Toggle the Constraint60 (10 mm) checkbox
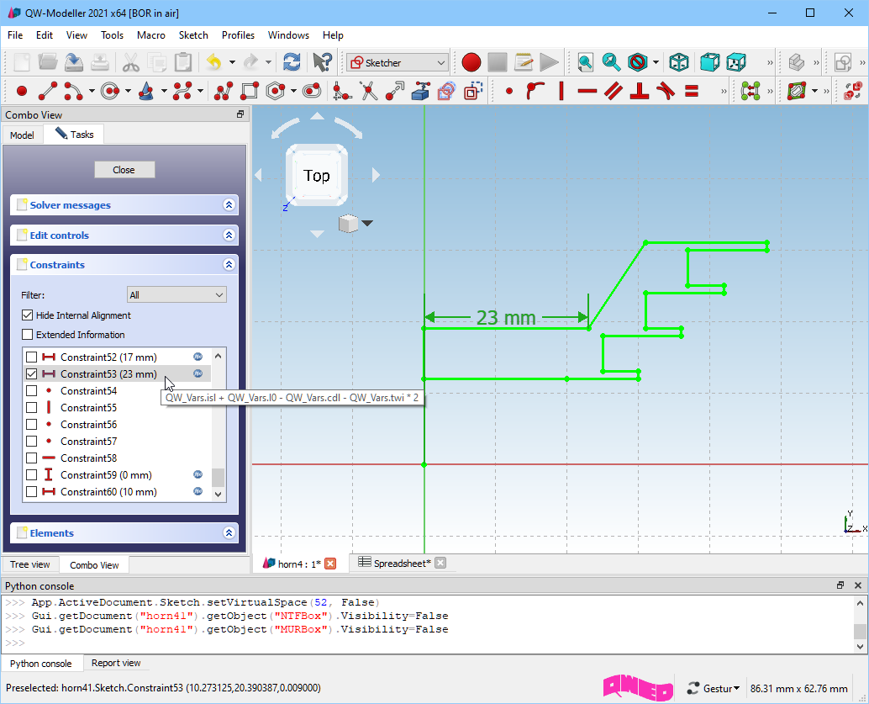The image size is (869, 704). click(x=32, y=491)
